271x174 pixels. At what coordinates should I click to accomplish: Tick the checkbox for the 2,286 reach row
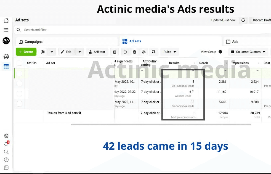19,83
